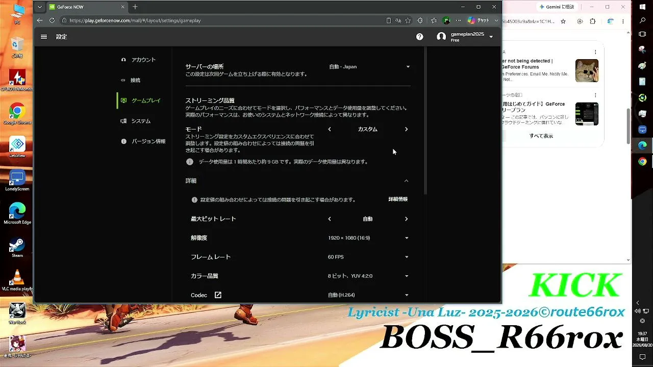Open the gameplan2025 account dropdown arrow
This screenshot has height=367, width=653.
click(491, 37)
